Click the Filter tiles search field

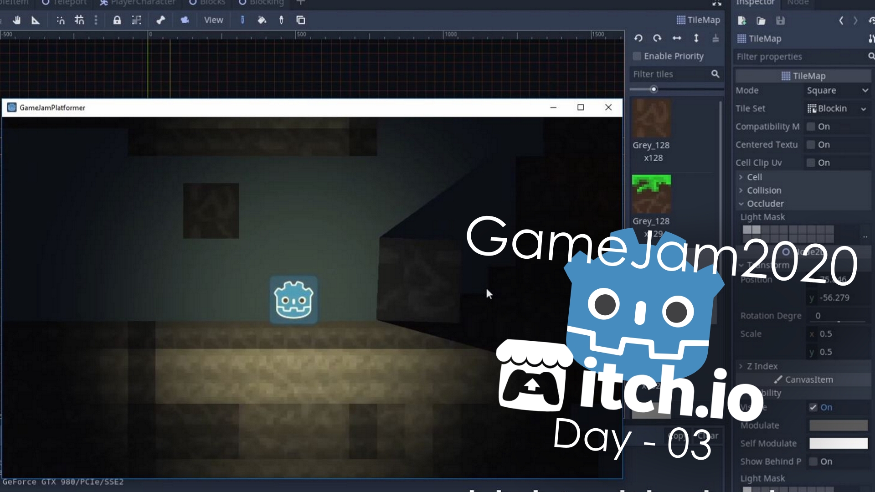click(670, 74)
